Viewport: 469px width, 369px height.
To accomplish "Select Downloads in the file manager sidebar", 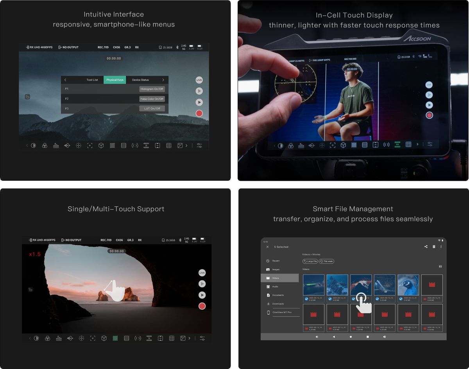I will (x=278, y=304).
